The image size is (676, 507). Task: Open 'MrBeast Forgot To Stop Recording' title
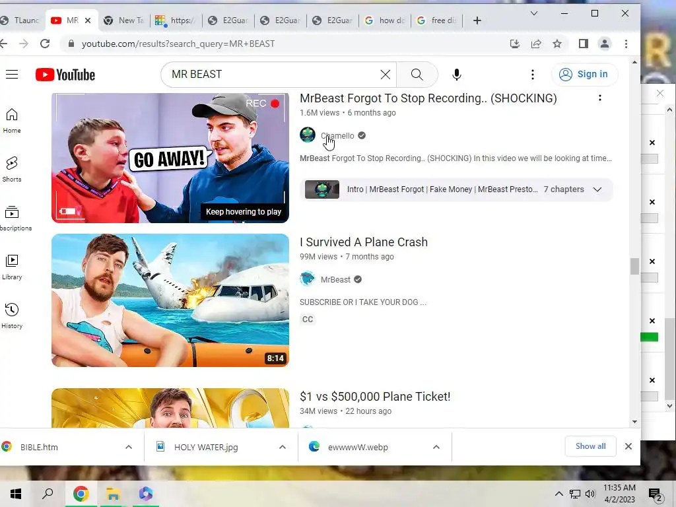coord(428,98)
